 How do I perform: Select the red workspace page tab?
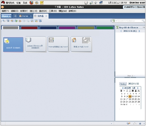(29, 28)
